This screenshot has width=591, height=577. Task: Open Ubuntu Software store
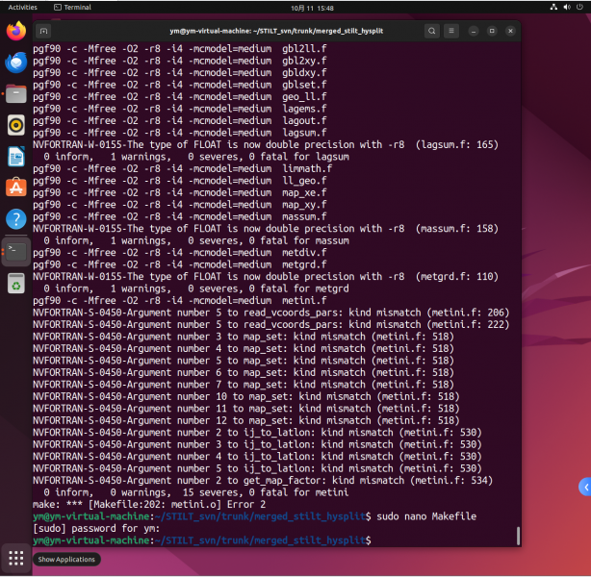[15, 187]
